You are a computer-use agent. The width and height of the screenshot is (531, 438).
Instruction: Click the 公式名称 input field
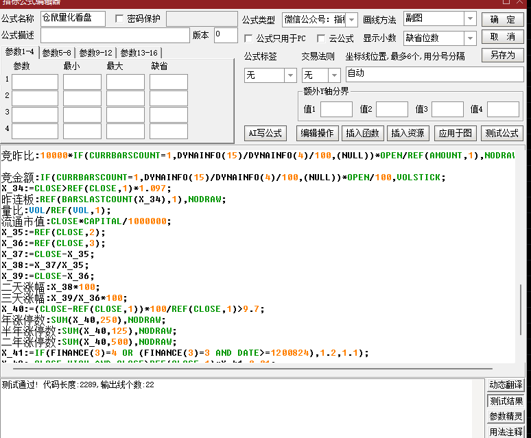click(x=72, y=19)
